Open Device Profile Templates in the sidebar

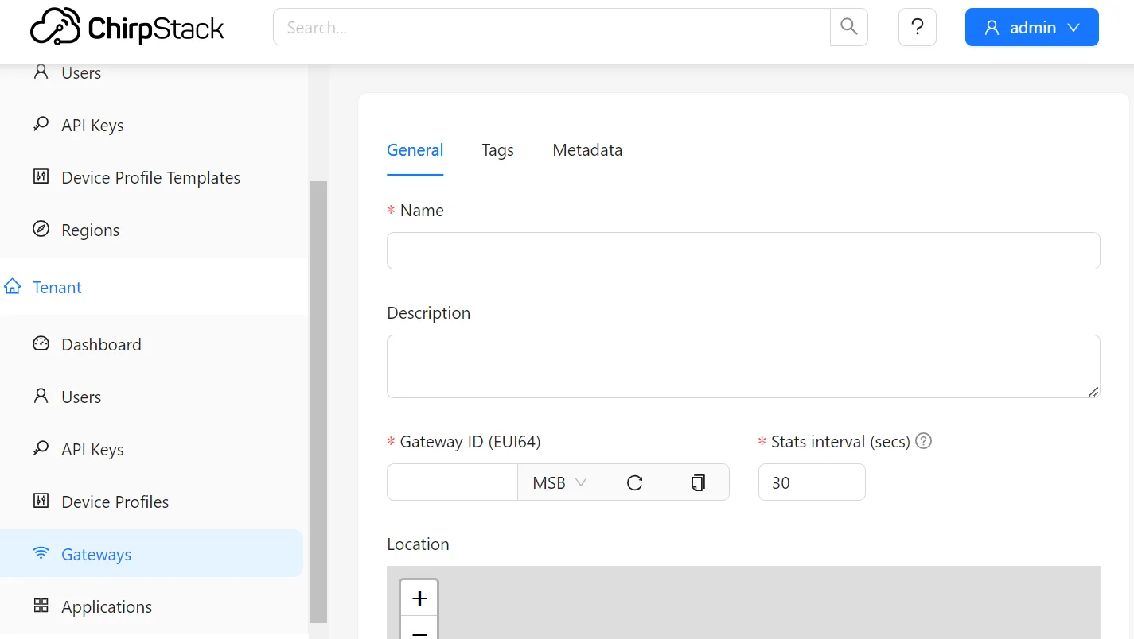(150, 177)
